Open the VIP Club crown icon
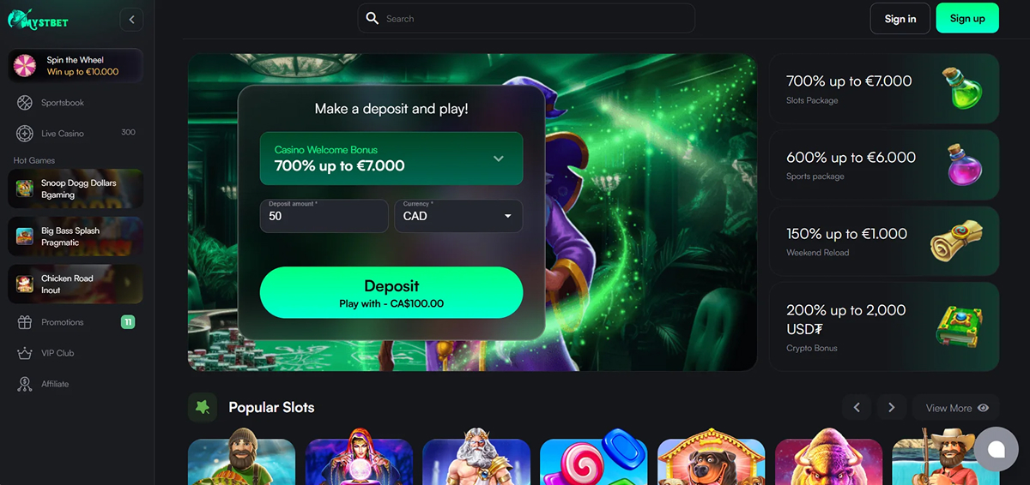1030x485 pixels. click(25, 353)
